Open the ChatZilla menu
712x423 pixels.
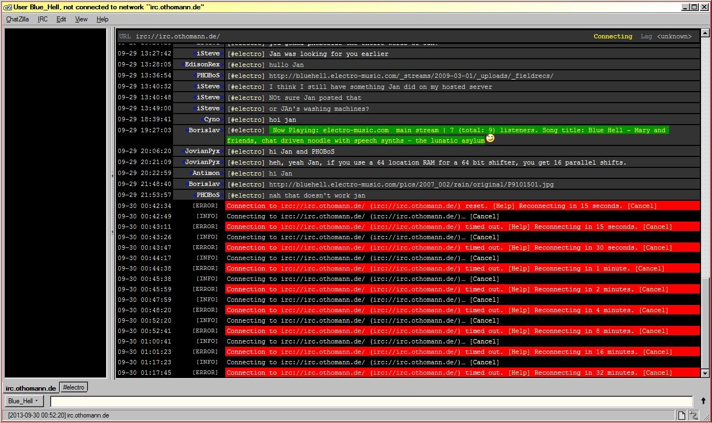(x=18, y=19)
